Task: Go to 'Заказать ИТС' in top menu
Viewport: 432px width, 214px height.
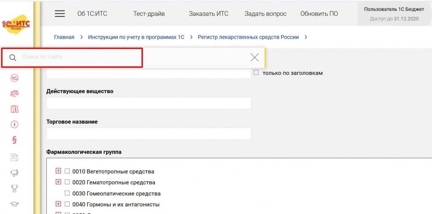Action: (208, 13)
